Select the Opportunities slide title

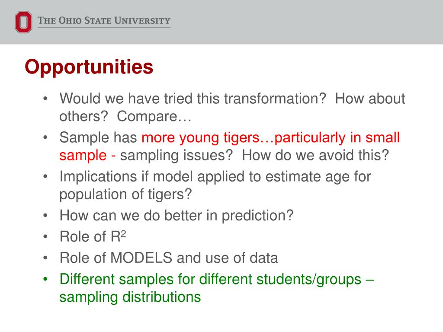pyautogui.click(x=89, y=67)
